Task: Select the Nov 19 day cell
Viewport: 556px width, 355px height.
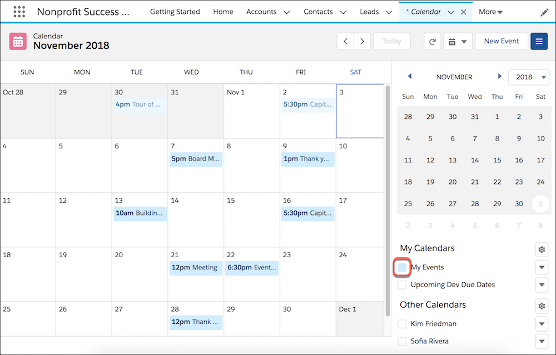Action: click(x=84, y=274)
